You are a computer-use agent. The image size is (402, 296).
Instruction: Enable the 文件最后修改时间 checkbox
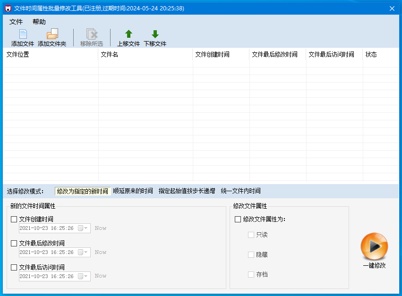point(14,243)
